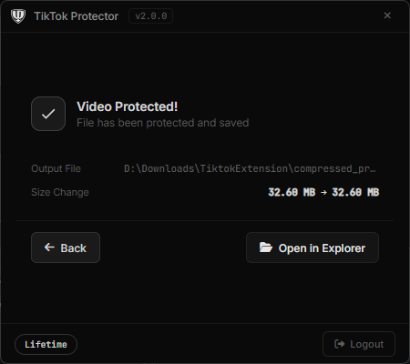The image size is (410, 364).
Task: Click the Size Change label
Action: pyautogui.click(x=60, y=192)
